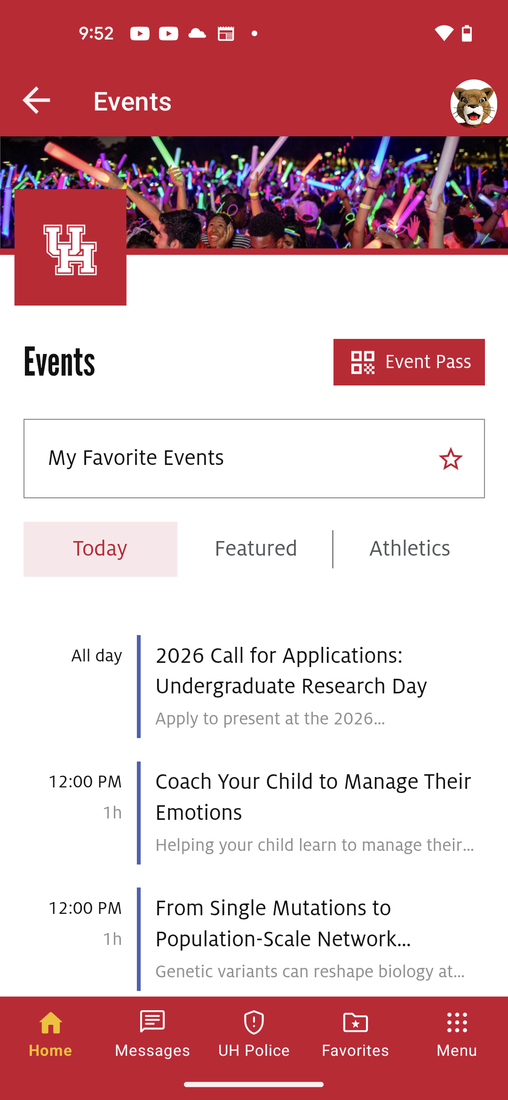
Task: Switch to the Featured tab
Action: (x=255, y=549)
